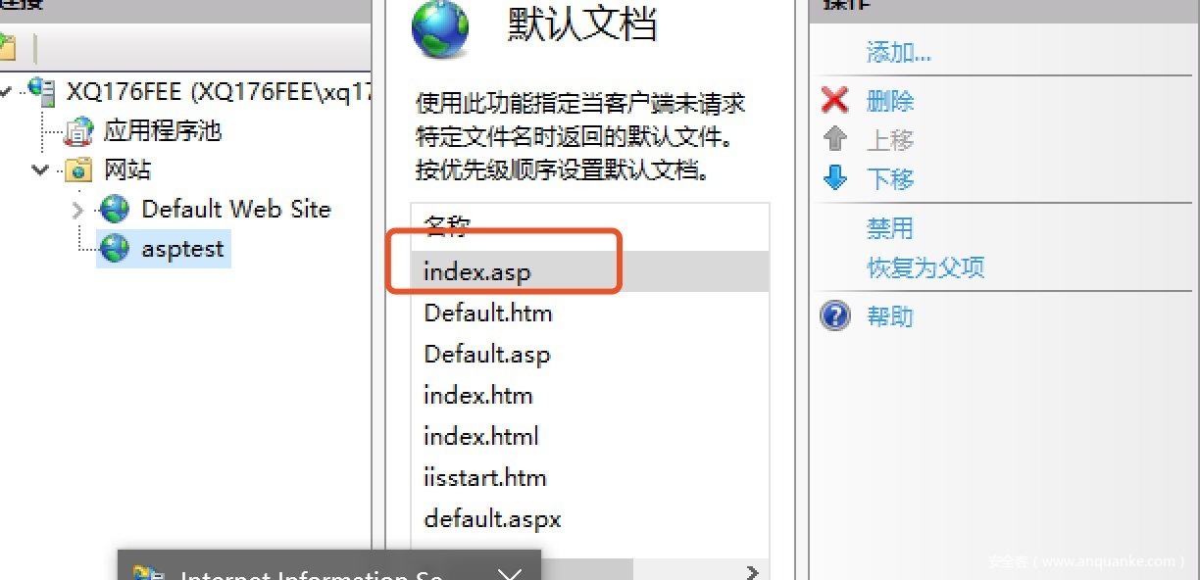
Task: Click the XQ176FEE server icon
Action: pyautogui.click(x=42, y=91)
